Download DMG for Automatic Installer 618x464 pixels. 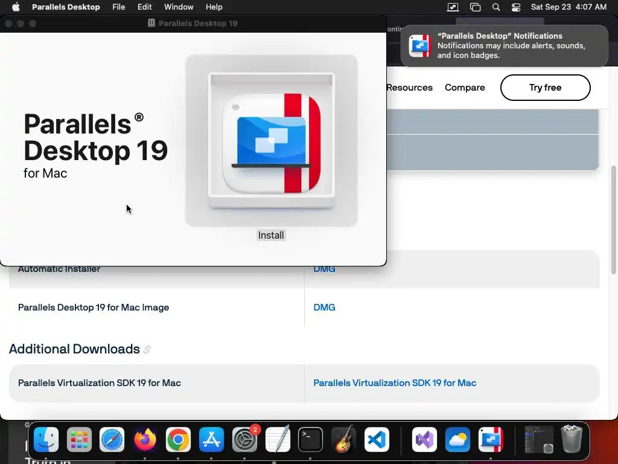324,269
